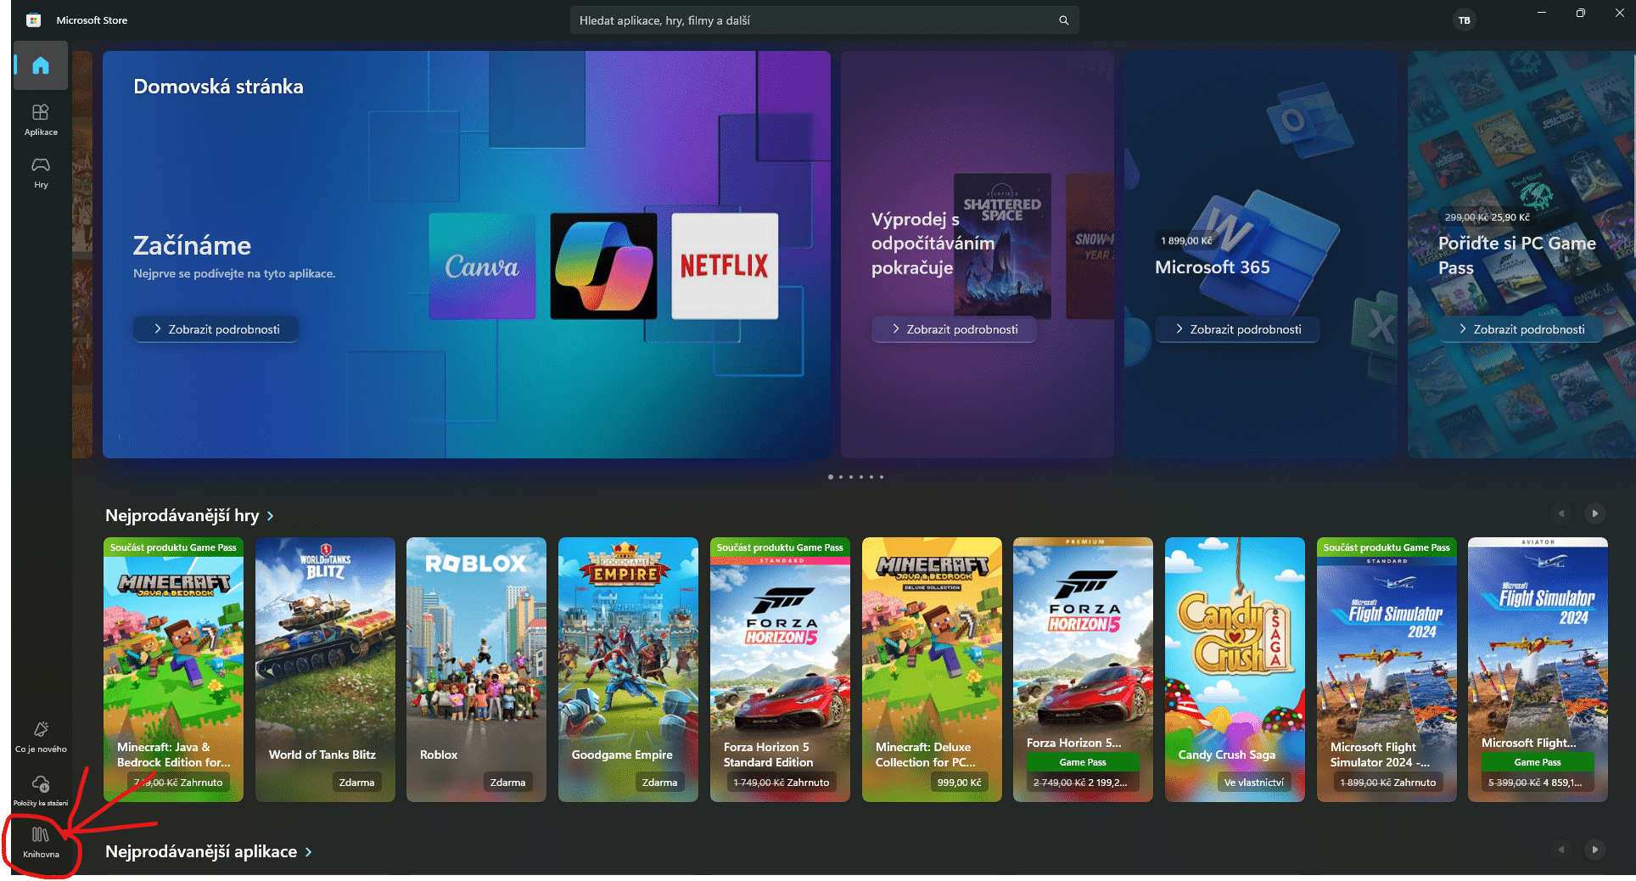Open the Candy Crush Saga game card
This screenshot has height=881, width=1636.
point(1235,669)
